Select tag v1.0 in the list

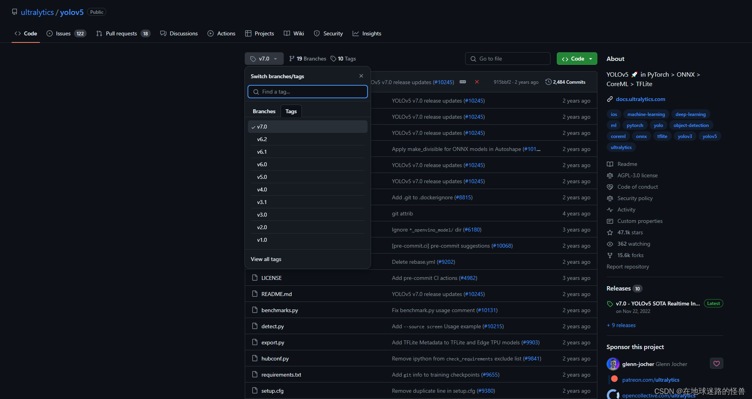point(307,240)
